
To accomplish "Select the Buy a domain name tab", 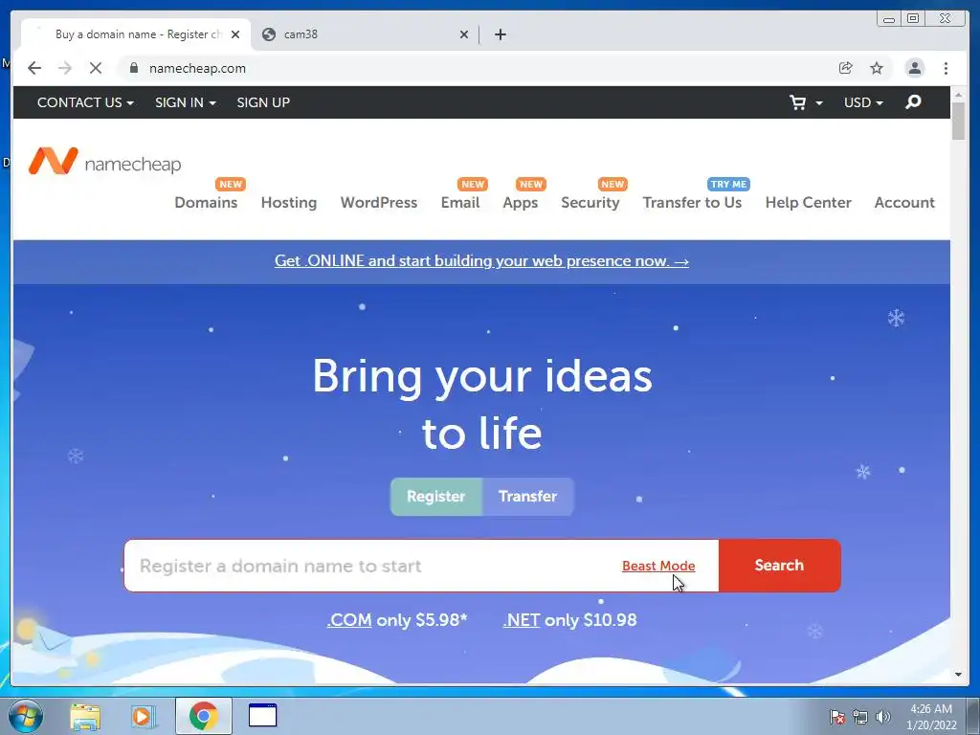I will click(x=134, y=34).
